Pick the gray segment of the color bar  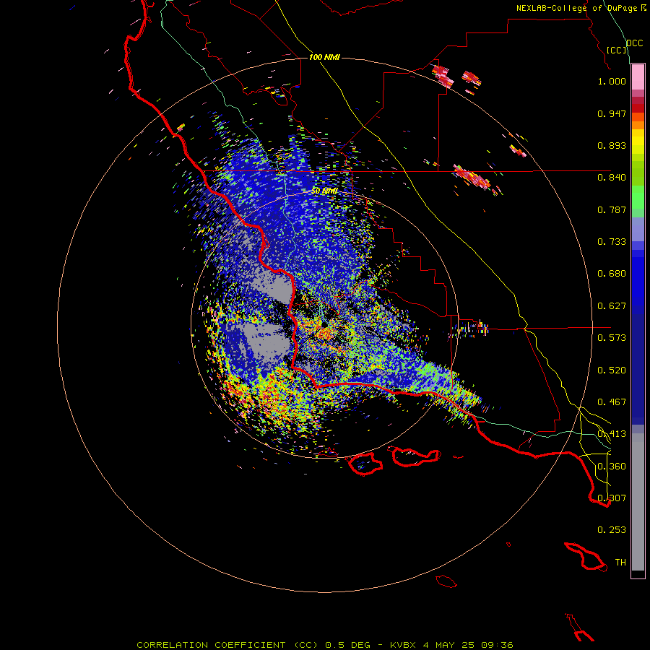click(x=638, y=502)
